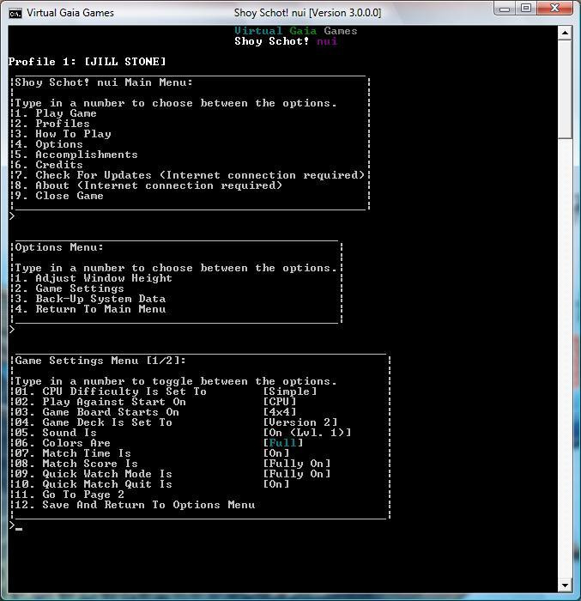This screenshot has width=581, height=601.
Task: Click '07. Match Time Is' line
Action: pyautogui.click(x=73, y=454)
